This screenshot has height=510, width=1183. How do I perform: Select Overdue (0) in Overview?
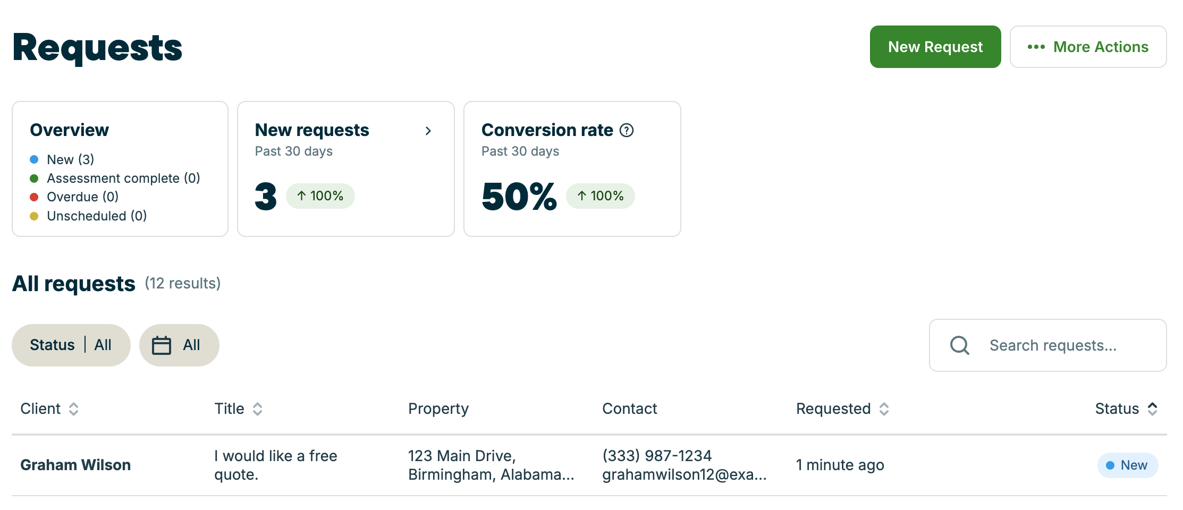74,197
